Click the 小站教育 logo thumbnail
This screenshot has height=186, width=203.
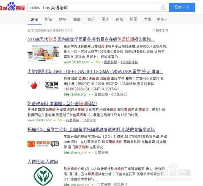(43, 144)
